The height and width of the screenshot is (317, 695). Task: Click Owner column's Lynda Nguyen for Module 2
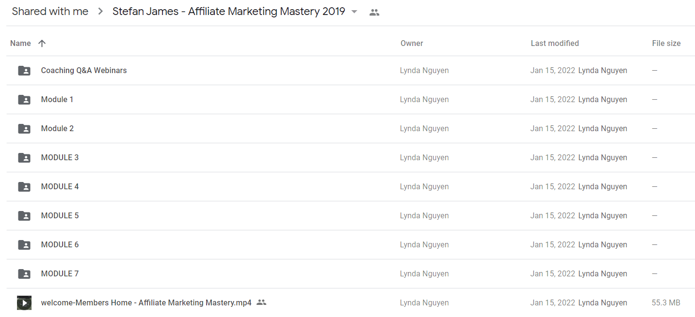(424, 128)
